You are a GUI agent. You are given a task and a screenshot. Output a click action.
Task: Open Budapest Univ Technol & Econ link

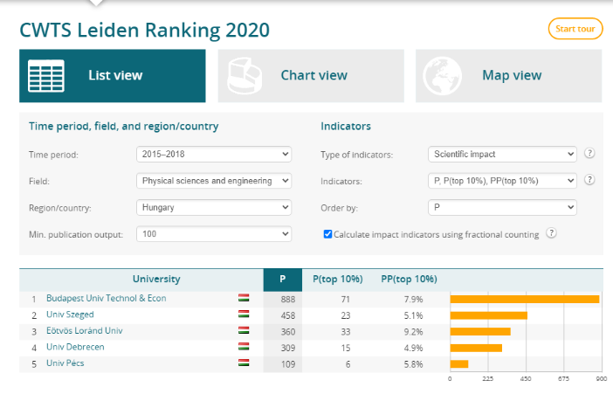[x=107, y=298]
